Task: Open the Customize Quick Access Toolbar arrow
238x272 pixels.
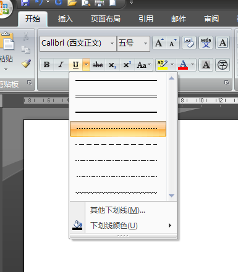Action: pyautogui.click(x=131, y=2)
